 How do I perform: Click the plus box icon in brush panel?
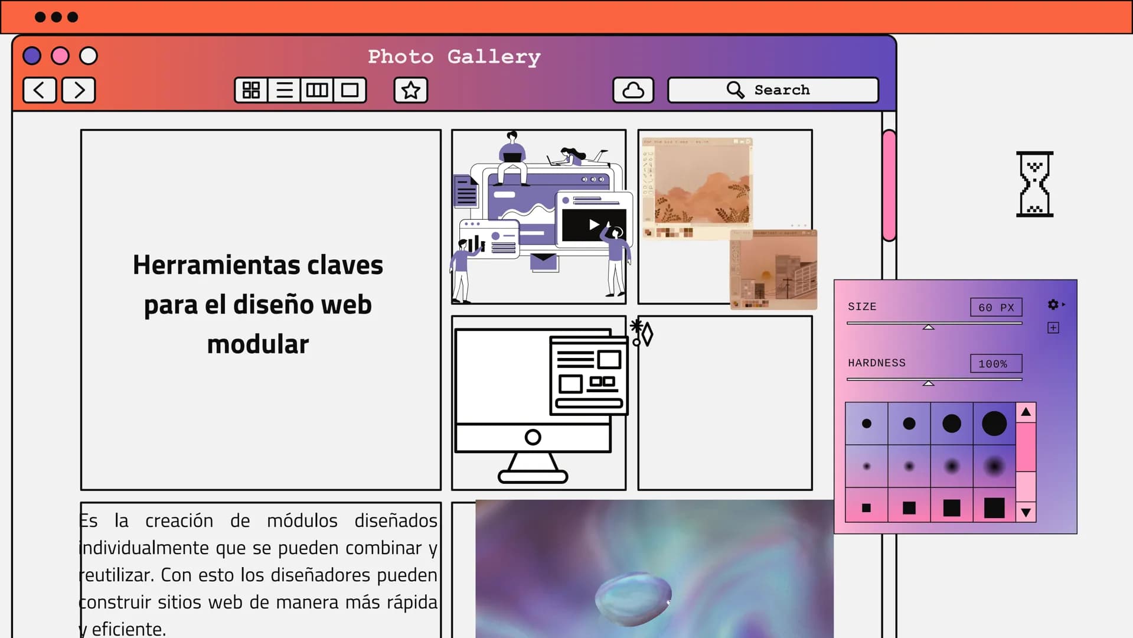pos(1053,328)
